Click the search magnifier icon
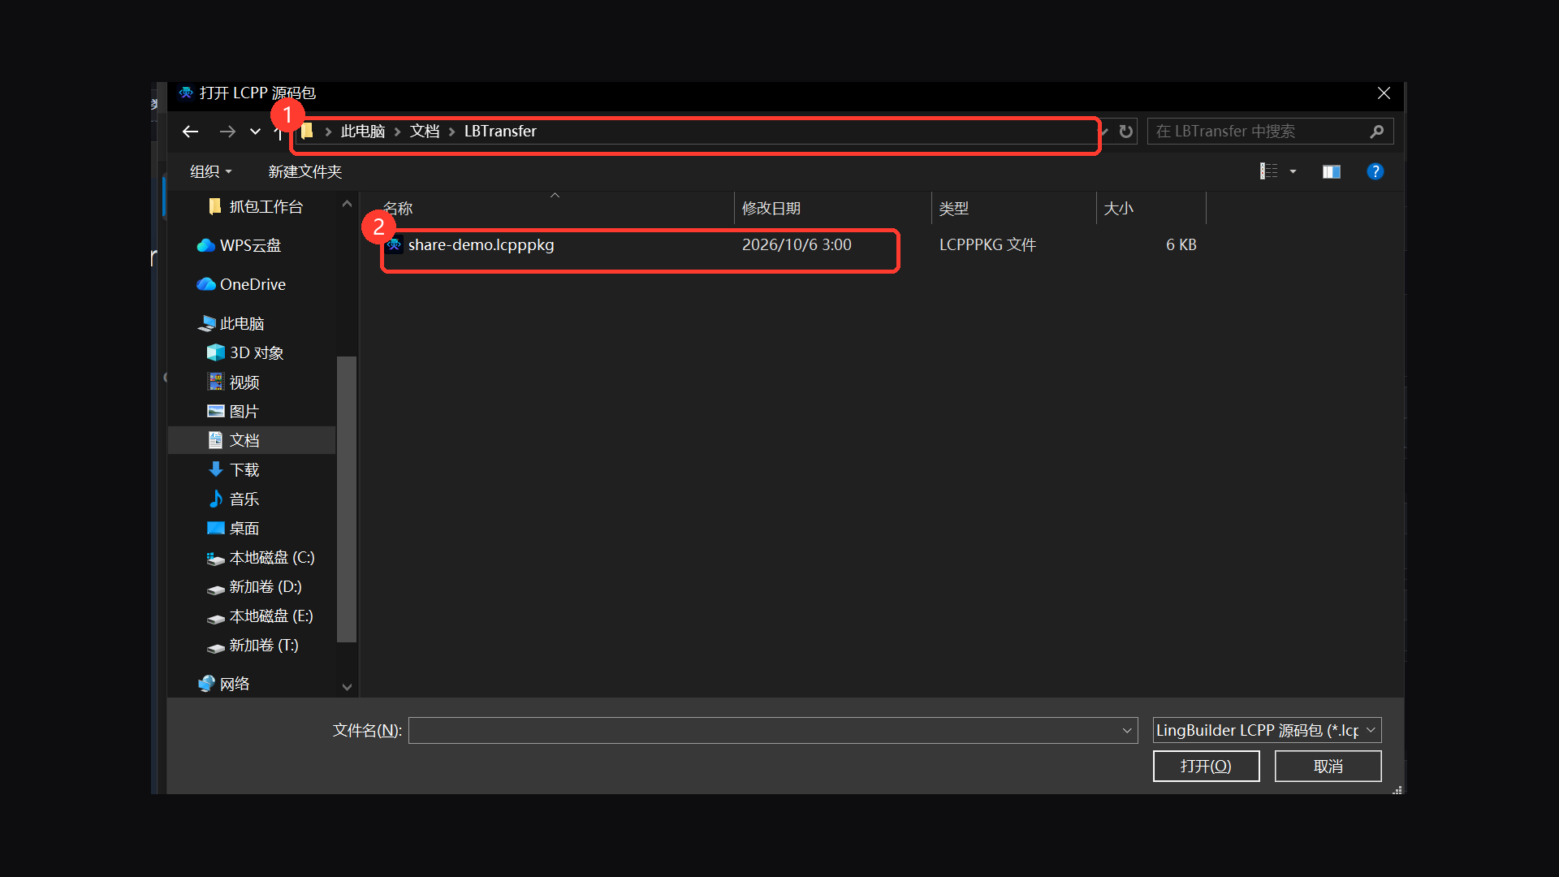The width and height of the screenshot is (1559, 877). click(x=1376, y=132)
